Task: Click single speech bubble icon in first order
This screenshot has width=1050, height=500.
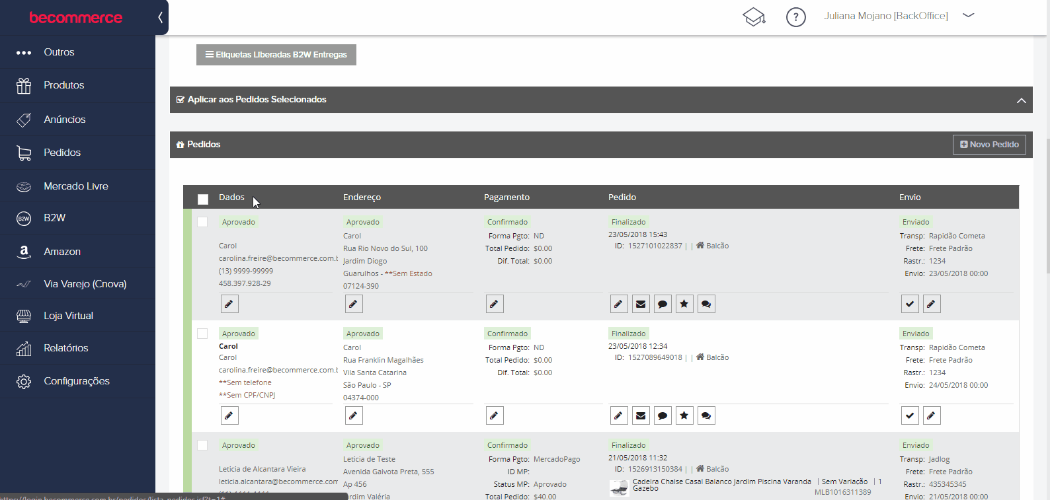Action: click(663, 304)
